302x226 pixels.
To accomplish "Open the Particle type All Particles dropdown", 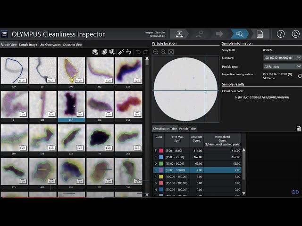I will (282, 66).
